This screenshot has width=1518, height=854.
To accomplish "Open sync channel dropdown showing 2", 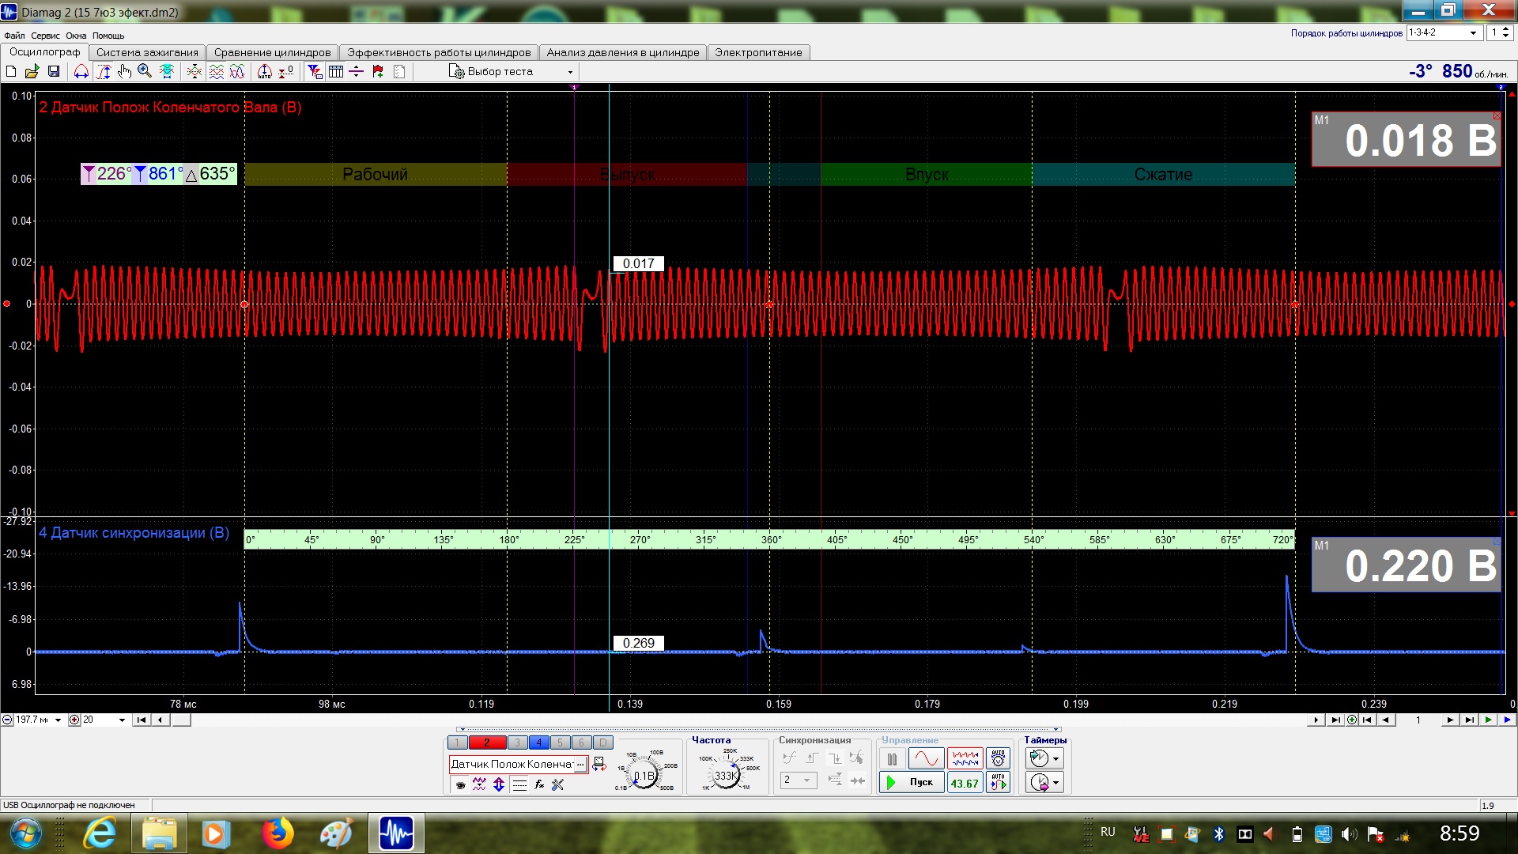I will pyautogui.click(x=798, y=780).
